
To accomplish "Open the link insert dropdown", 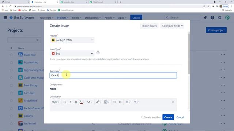I will point(98,102).
